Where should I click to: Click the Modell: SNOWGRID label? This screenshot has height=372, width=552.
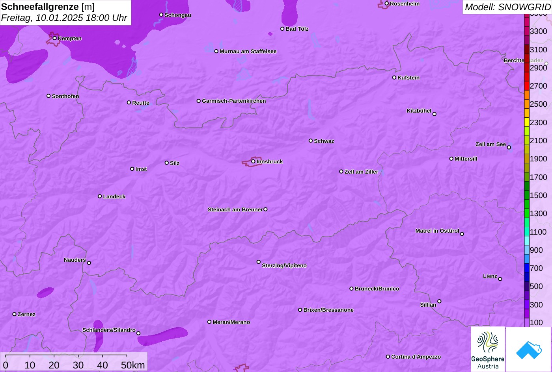click(507, 7)
